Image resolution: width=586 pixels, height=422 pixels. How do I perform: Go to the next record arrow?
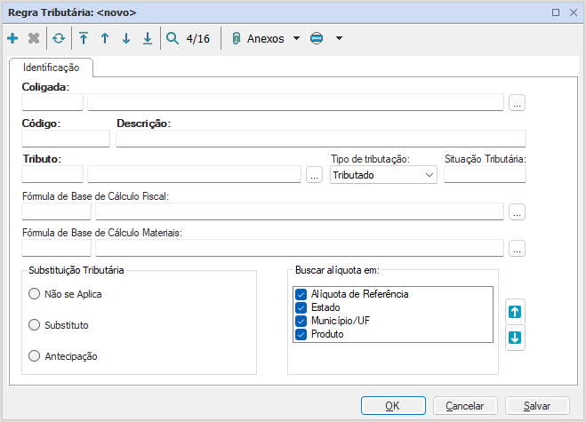click(126, 38)
